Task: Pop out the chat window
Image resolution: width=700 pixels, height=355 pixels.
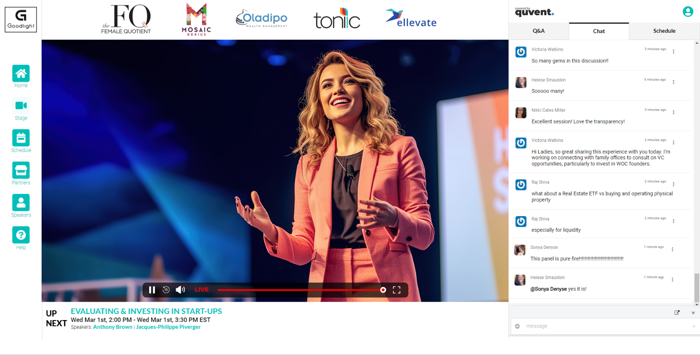Action: click(x=677, y=313)
